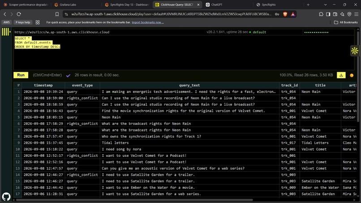The width and height of the screenshot is (361, 203).
Task: Click the track_id column header
Action: tap(289, 85)
